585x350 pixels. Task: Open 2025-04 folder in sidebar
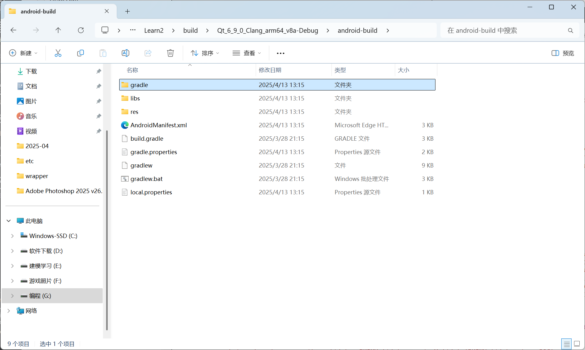pos(33,146)
